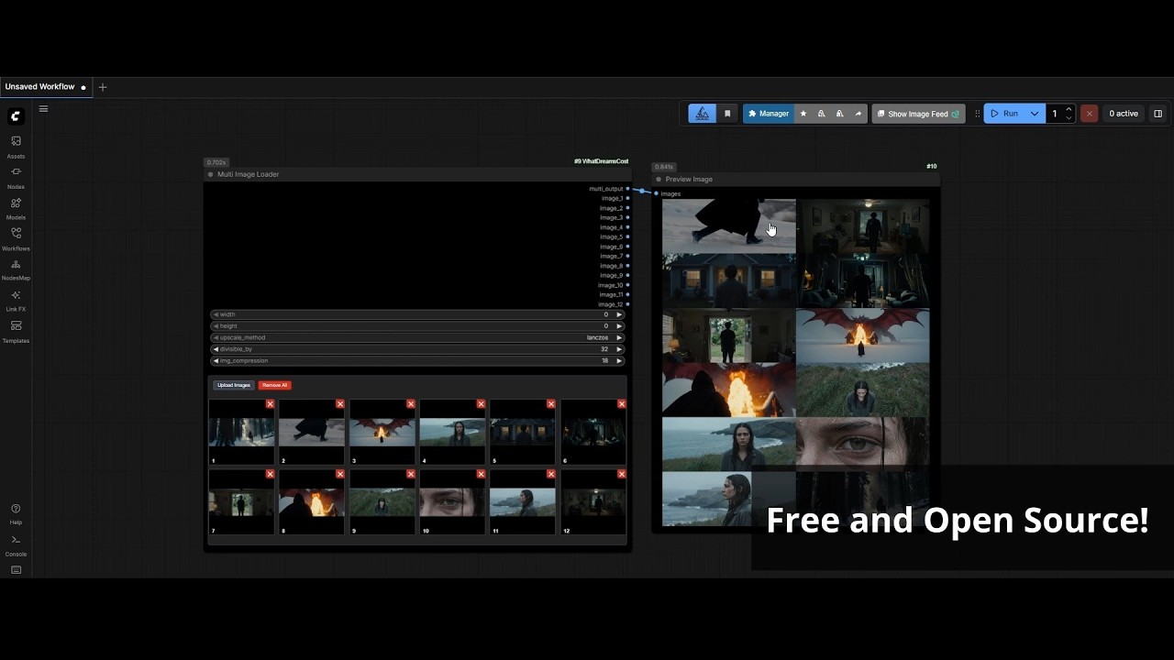Open the Manager menu
This screenshot has height=660, width=1174.
(769, 114)
